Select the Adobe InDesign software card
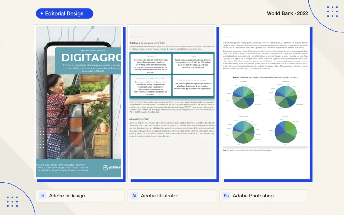Screen dimensions: 344x215 [80, 196]
